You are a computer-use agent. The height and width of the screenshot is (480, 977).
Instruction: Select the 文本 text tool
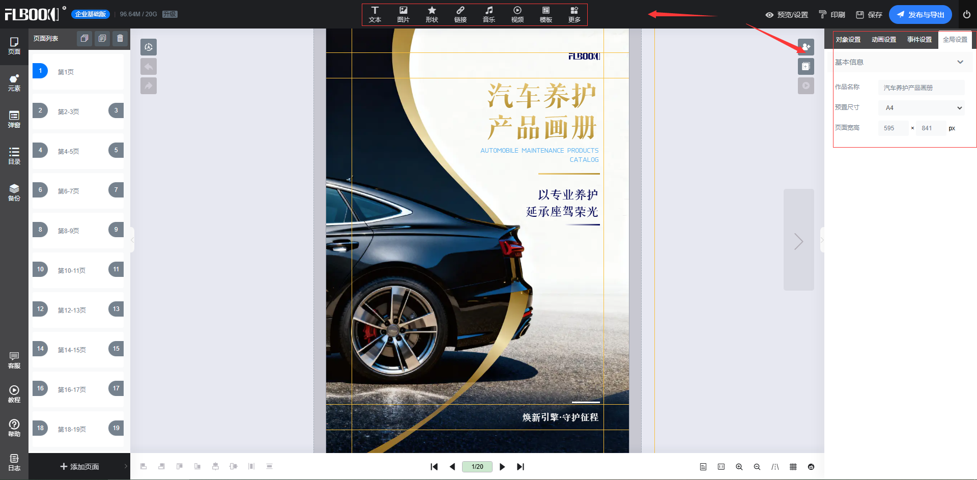coord(375,14)
